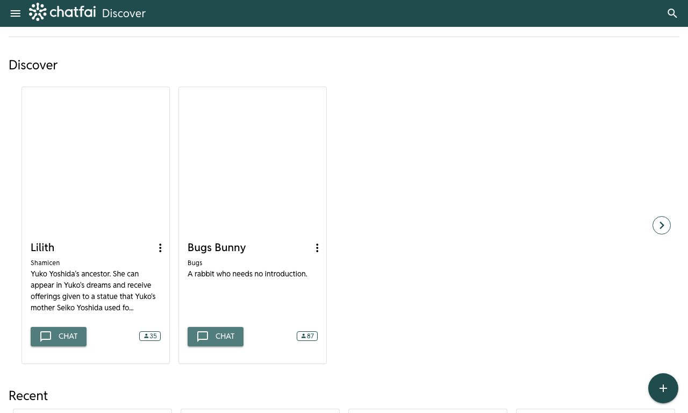The width and height of the screenshot is (688, 413).
Task: Click the plus floating action button
Action: [x=663, y=388]
